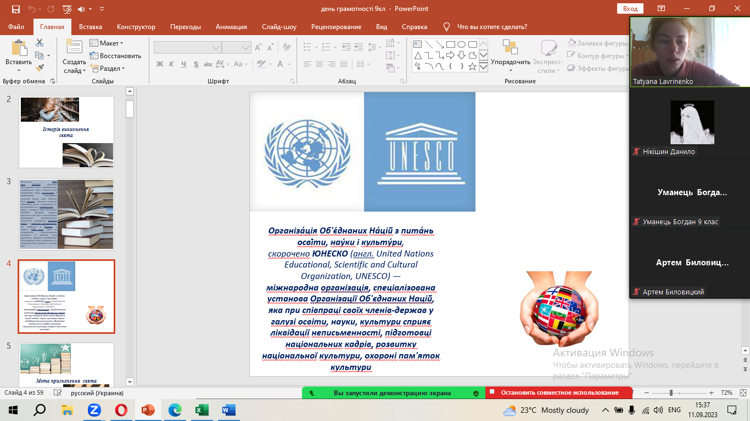Select slide 3 thumbnail with books

66,214
